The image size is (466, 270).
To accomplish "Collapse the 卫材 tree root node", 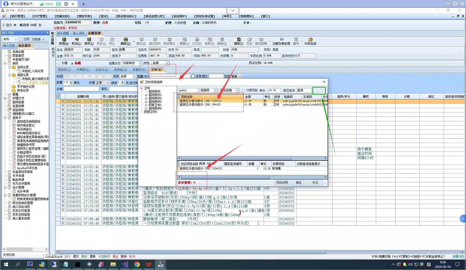I will pos(142,88).
